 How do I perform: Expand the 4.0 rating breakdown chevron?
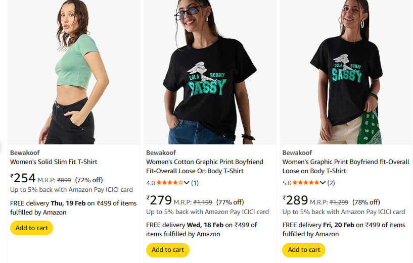187,183
